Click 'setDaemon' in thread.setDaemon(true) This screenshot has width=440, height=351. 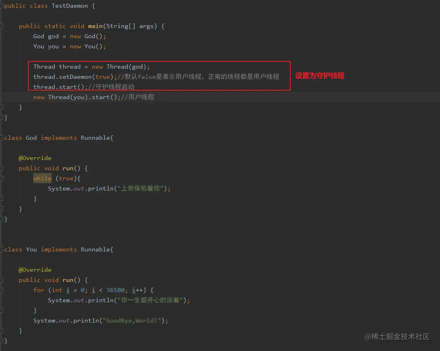tap(75, 77)
